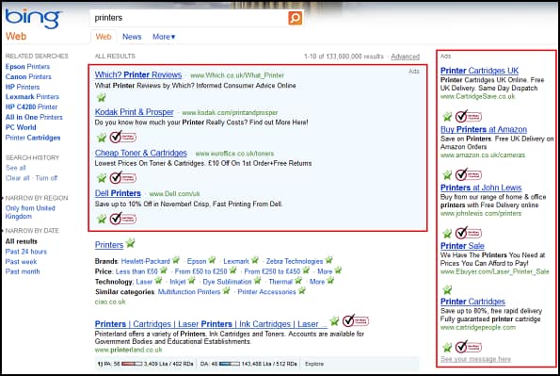
Task: Open Printers at John Lewis ad
Action: [x=481, y=188]
